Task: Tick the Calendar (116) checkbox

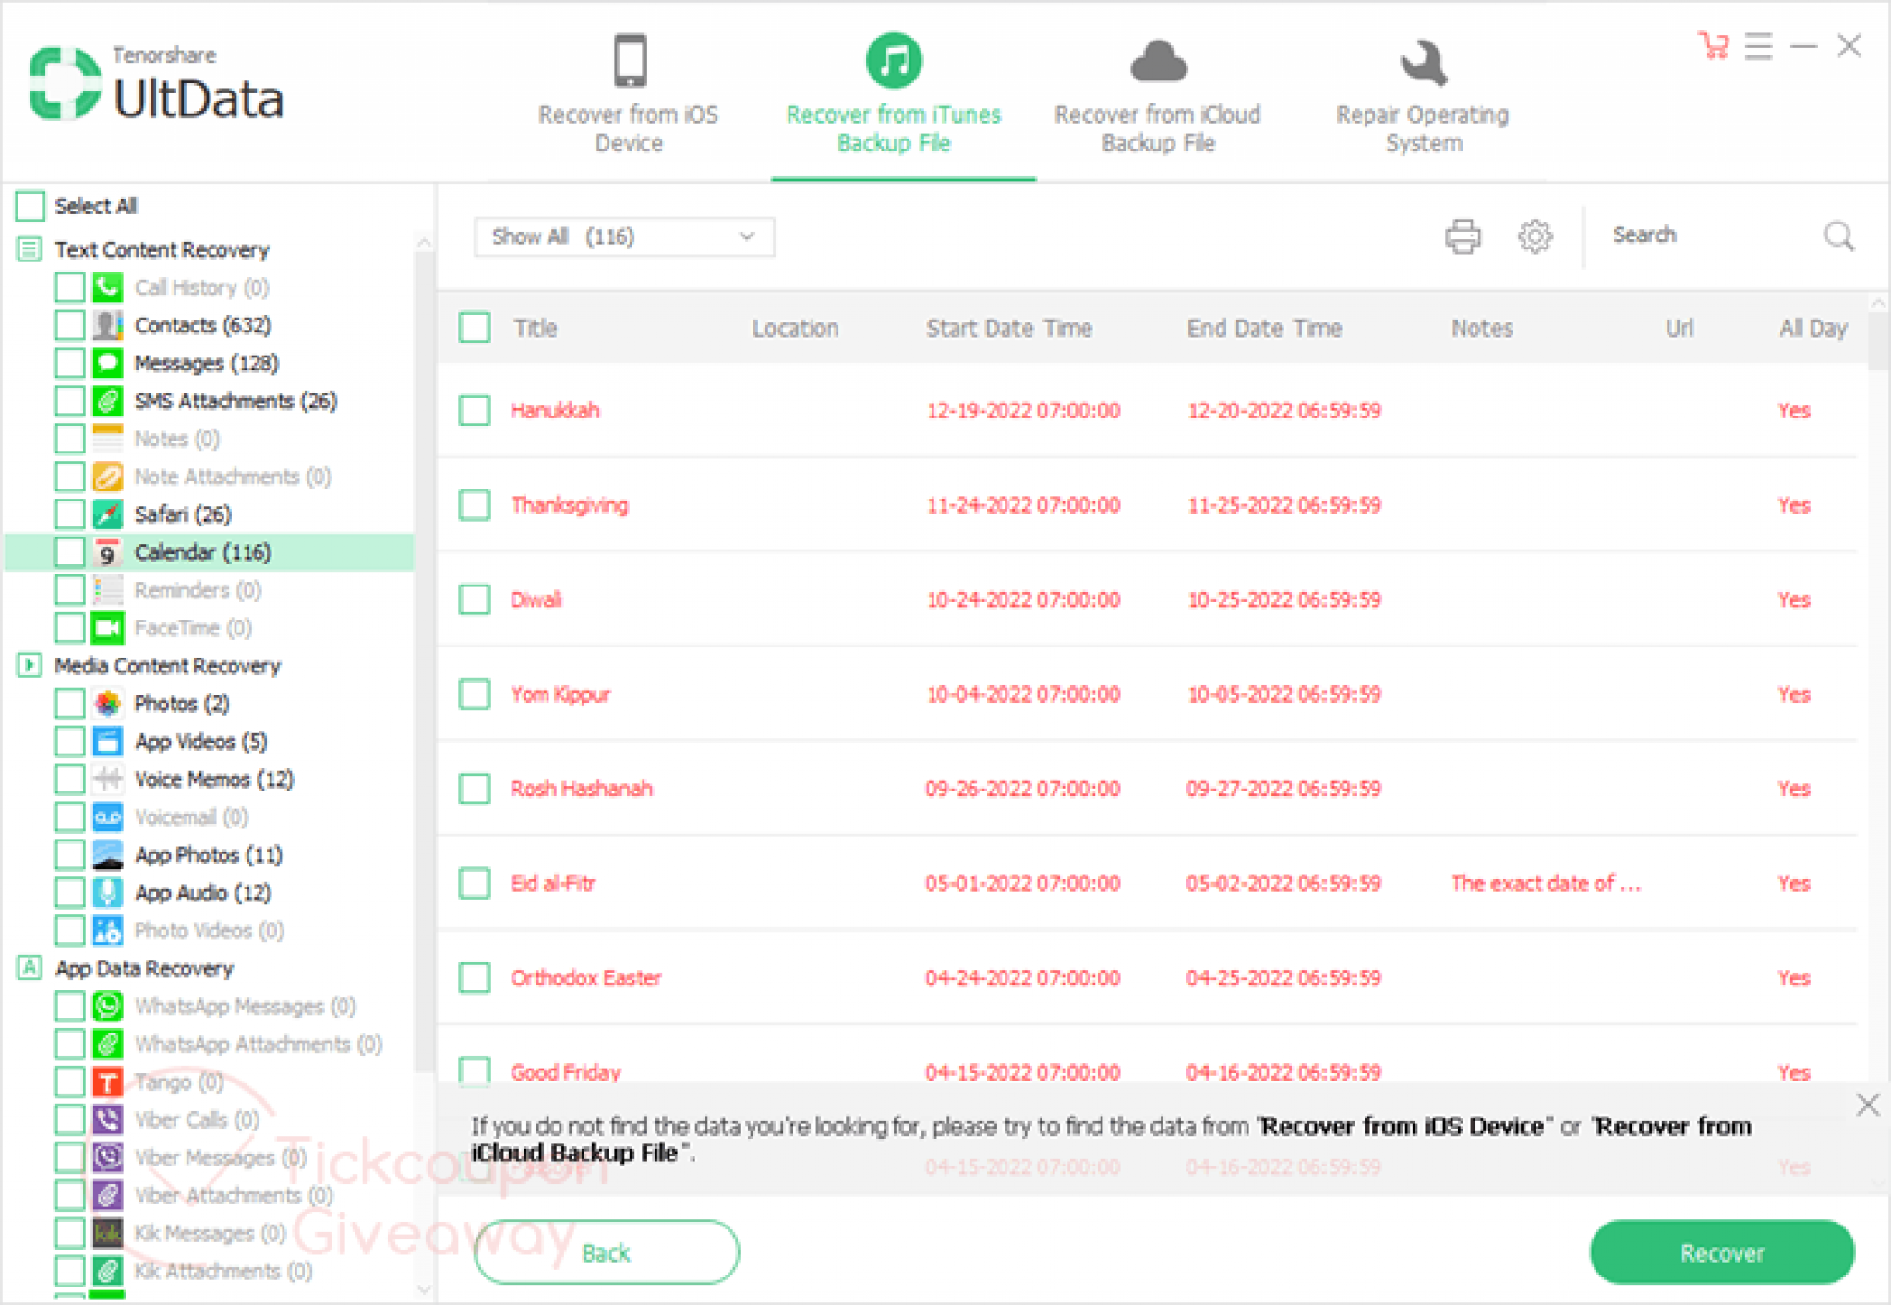Action: [x=69, y=552]
